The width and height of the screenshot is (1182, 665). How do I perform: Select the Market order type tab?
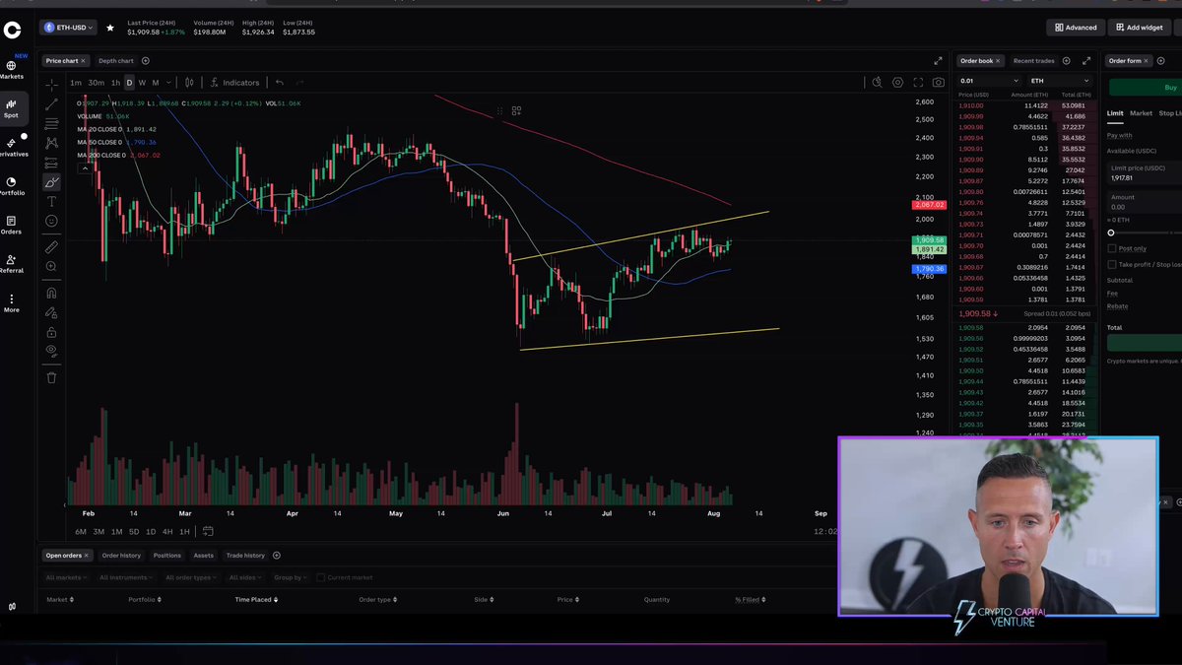click(x=1141, y=113)
